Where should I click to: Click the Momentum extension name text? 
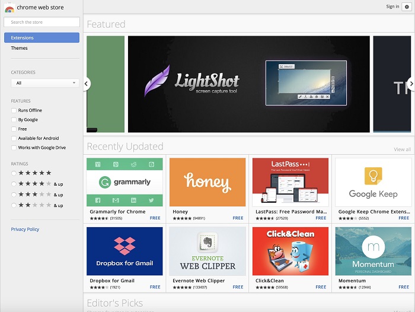click(352, 281)
